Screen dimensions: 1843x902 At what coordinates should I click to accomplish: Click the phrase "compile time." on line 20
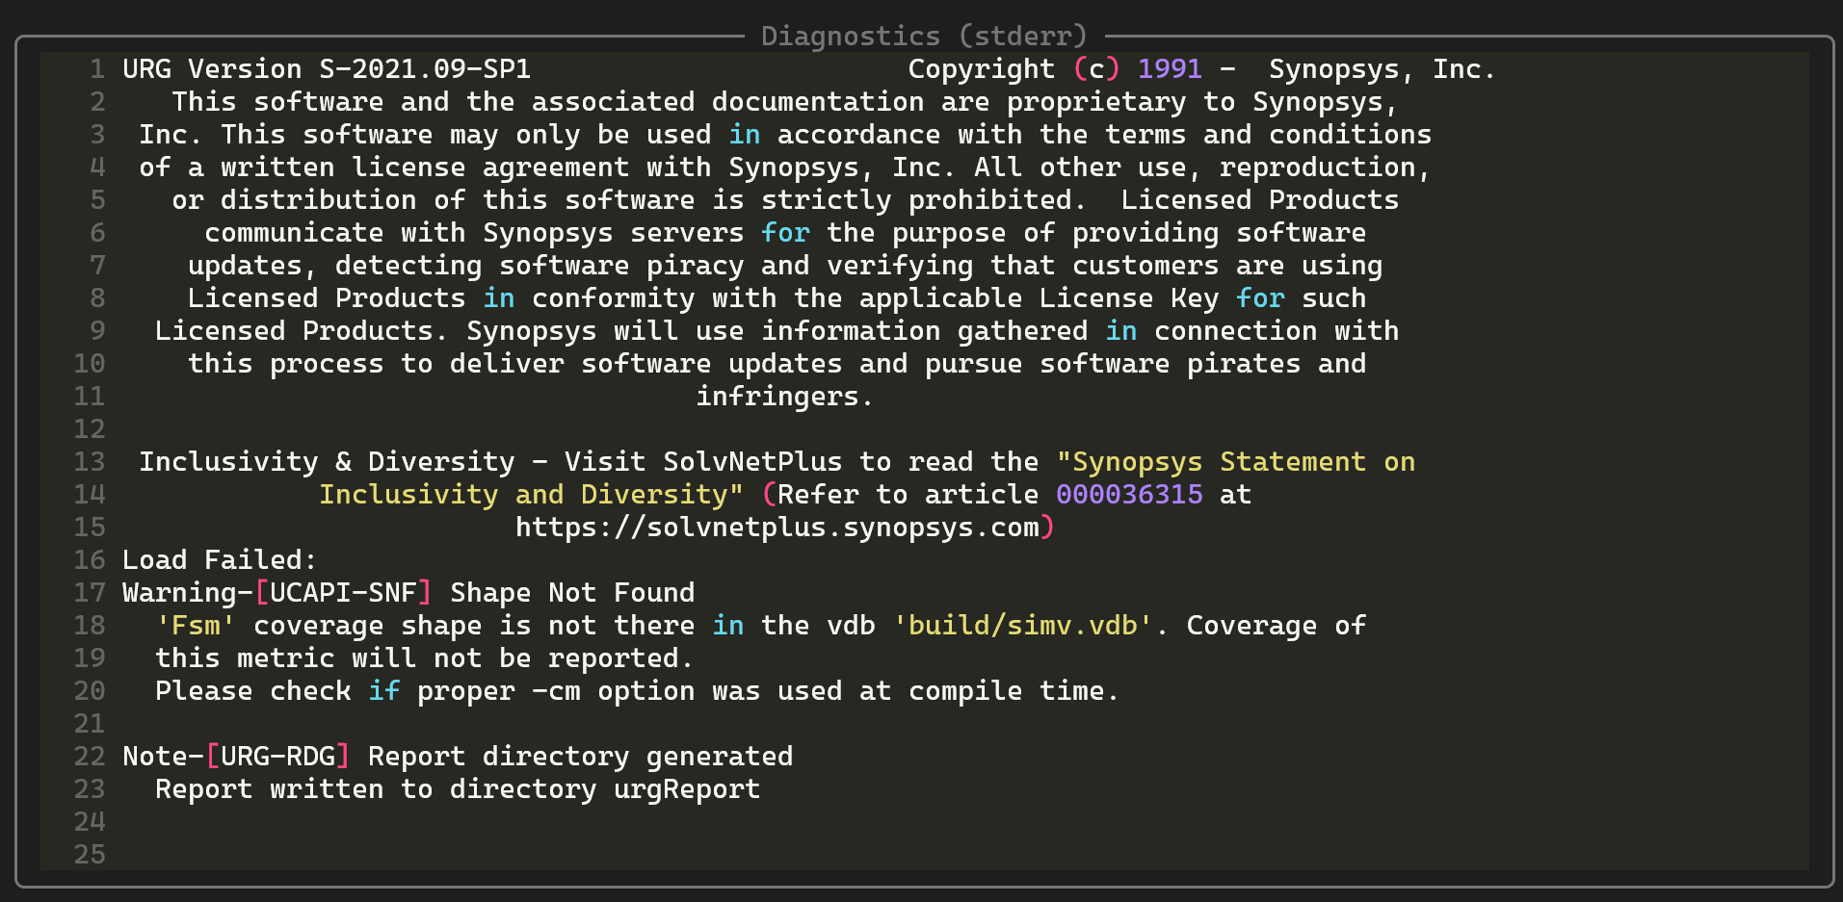coord(1014,691)
